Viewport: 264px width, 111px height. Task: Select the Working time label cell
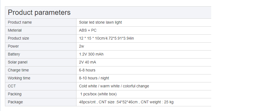pyautogui.click(x=19, y=78)
